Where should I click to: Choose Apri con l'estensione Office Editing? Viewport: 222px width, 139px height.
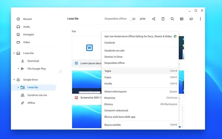click(140, 36)
